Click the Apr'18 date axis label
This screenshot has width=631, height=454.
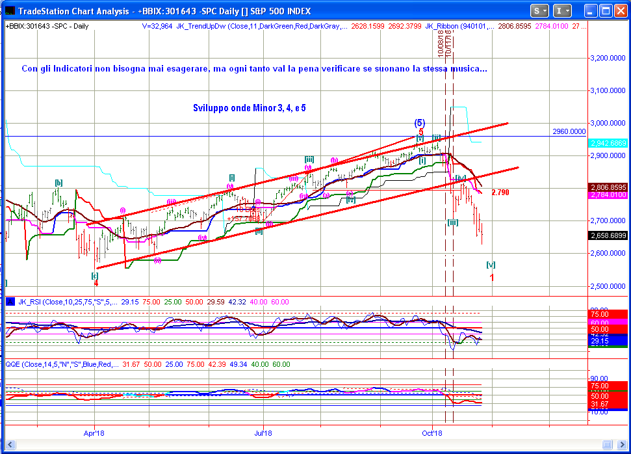(94, 433)
